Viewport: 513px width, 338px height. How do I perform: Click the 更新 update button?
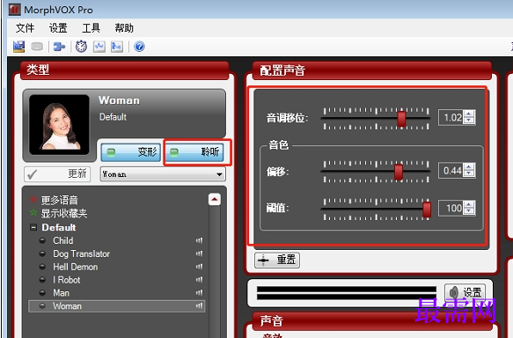pyautogui.click(x=57, y=174)
